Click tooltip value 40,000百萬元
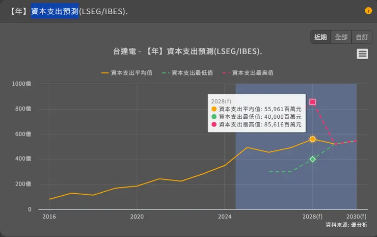This screenshot has width=377, height=237. coord(283,117)
